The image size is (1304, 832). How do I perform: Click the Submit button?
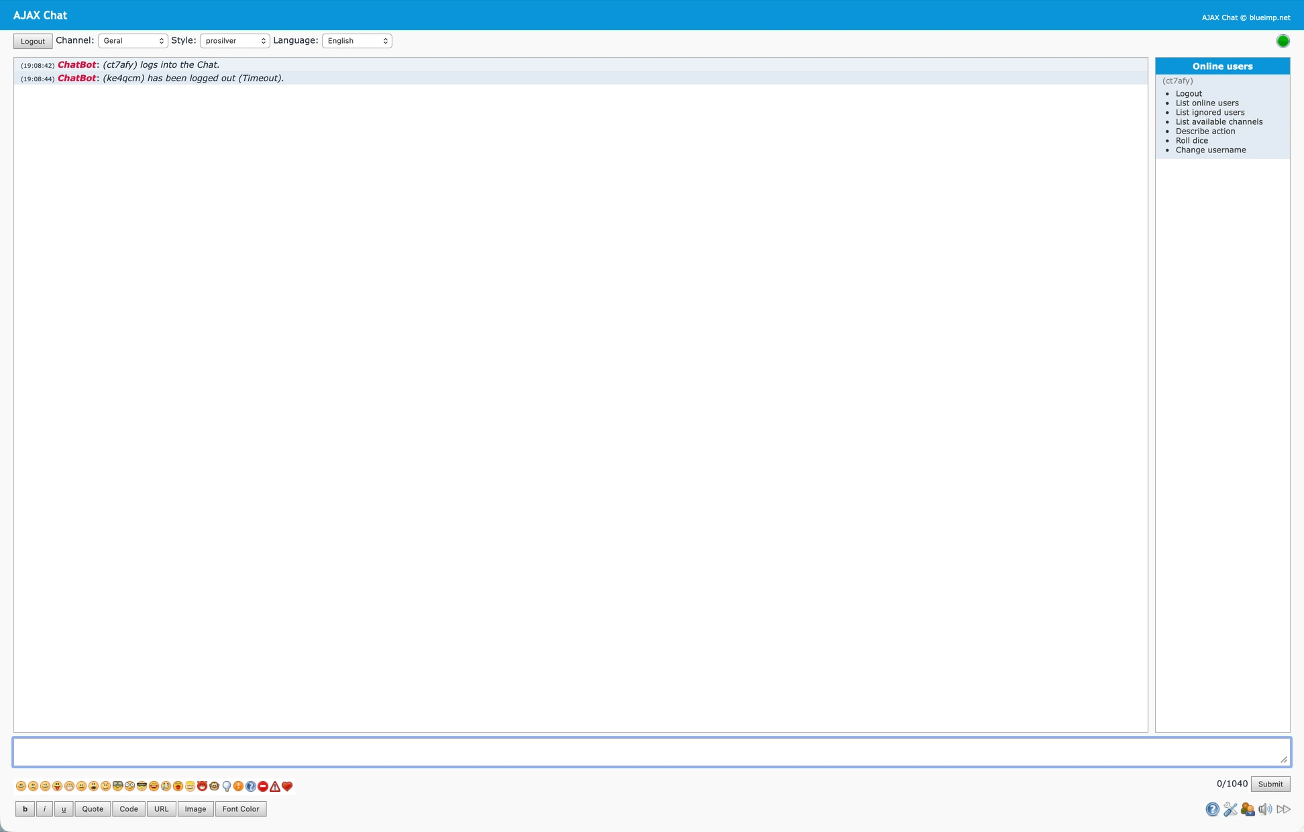point(1270,784)
